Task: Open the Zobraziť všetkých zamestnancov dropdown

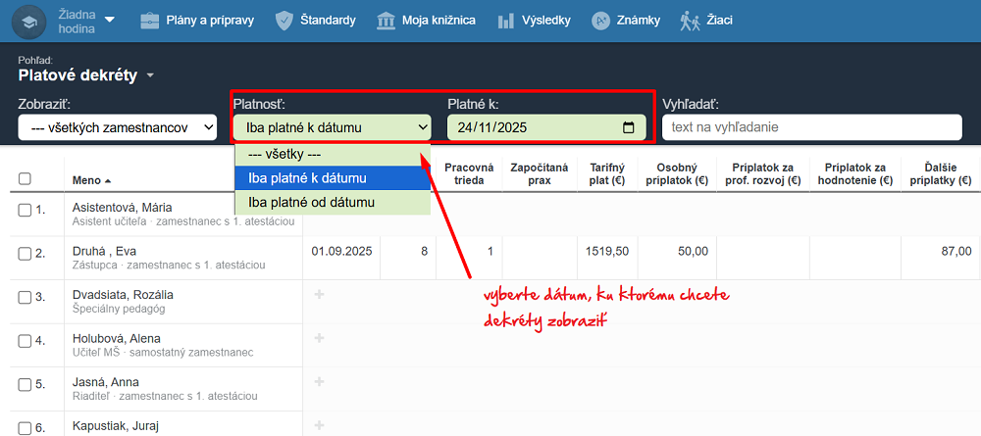Action: coord(118,127)
